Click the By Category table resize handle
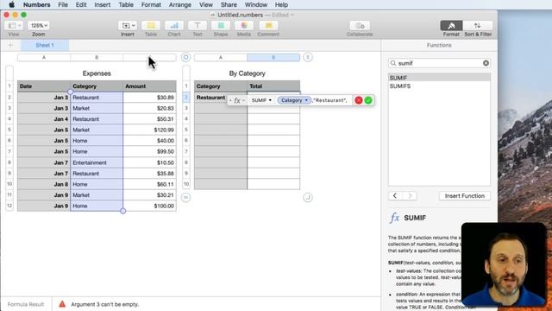The image size is (552, 311). [308, 198]
